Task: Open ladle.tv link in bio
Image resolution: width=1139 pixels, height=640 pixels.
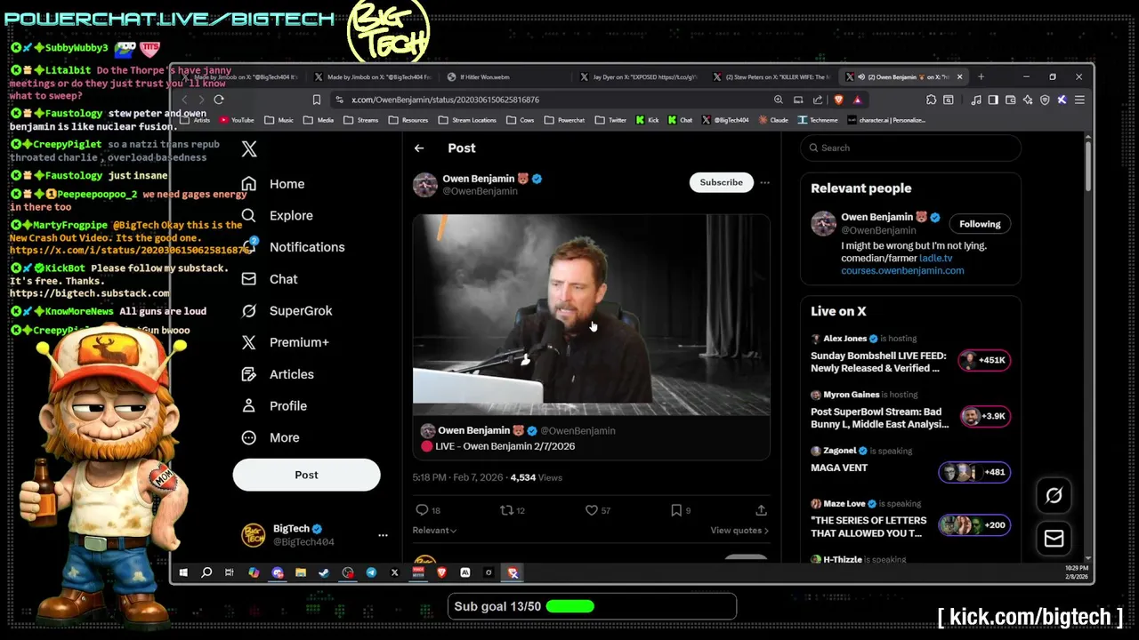Action: click(935, 258)
